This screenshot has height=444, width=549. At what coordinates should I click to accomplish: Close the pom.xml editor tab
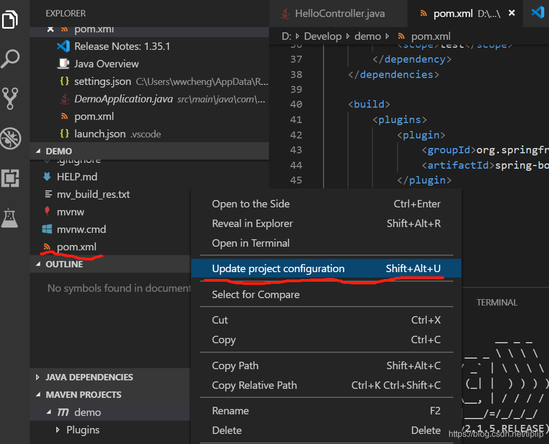[x=511, y=13]
